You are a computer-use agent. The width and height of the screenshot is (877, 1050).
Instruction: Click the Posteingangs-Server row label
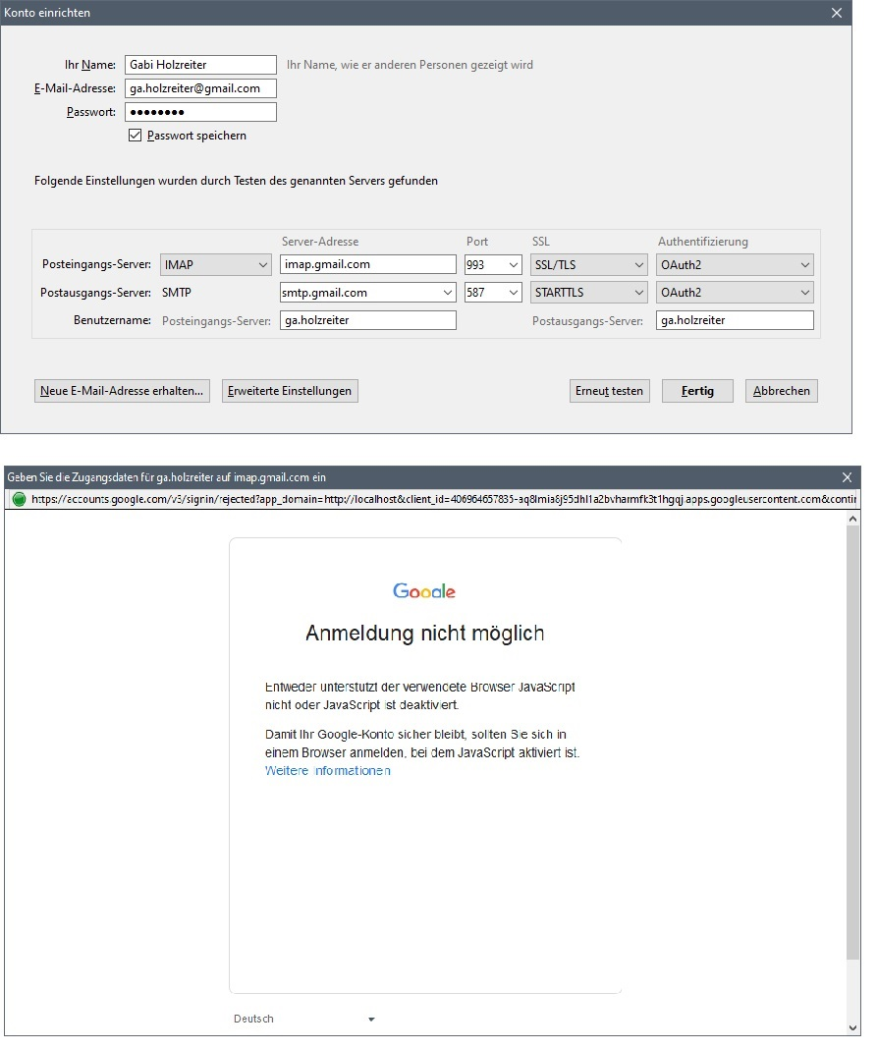96,264
